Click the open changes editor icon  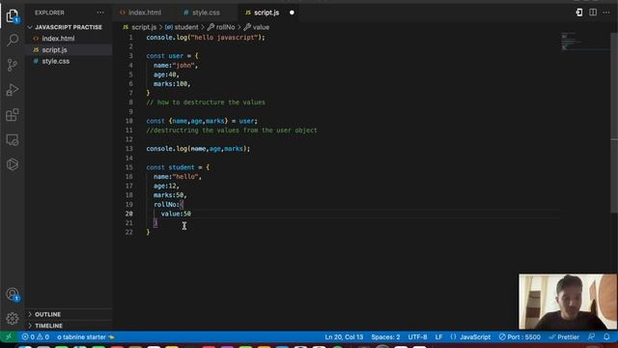pos(579,13)
